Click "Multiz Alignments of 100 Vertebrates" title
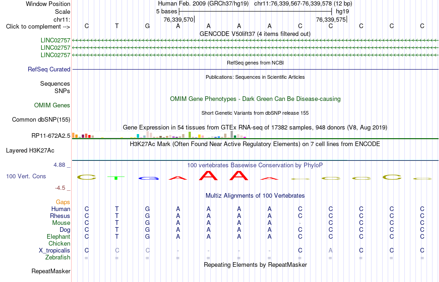 255,196
